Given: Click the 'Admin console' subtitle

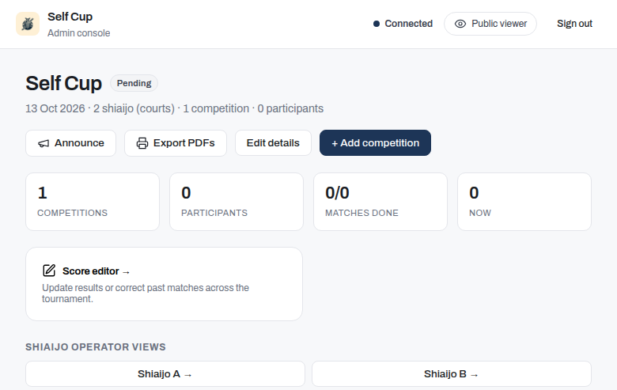Looking at the screenshot, I should pos(78,33).
